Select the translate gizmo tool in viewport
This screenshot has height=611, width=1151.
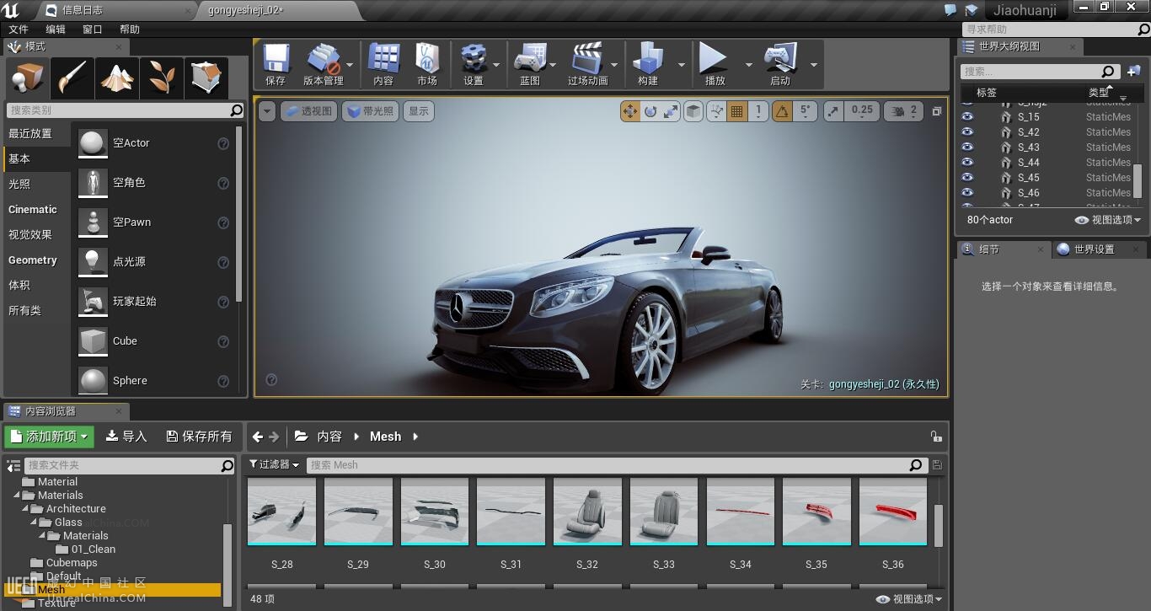pyautogui.click(x=630, y=111)
